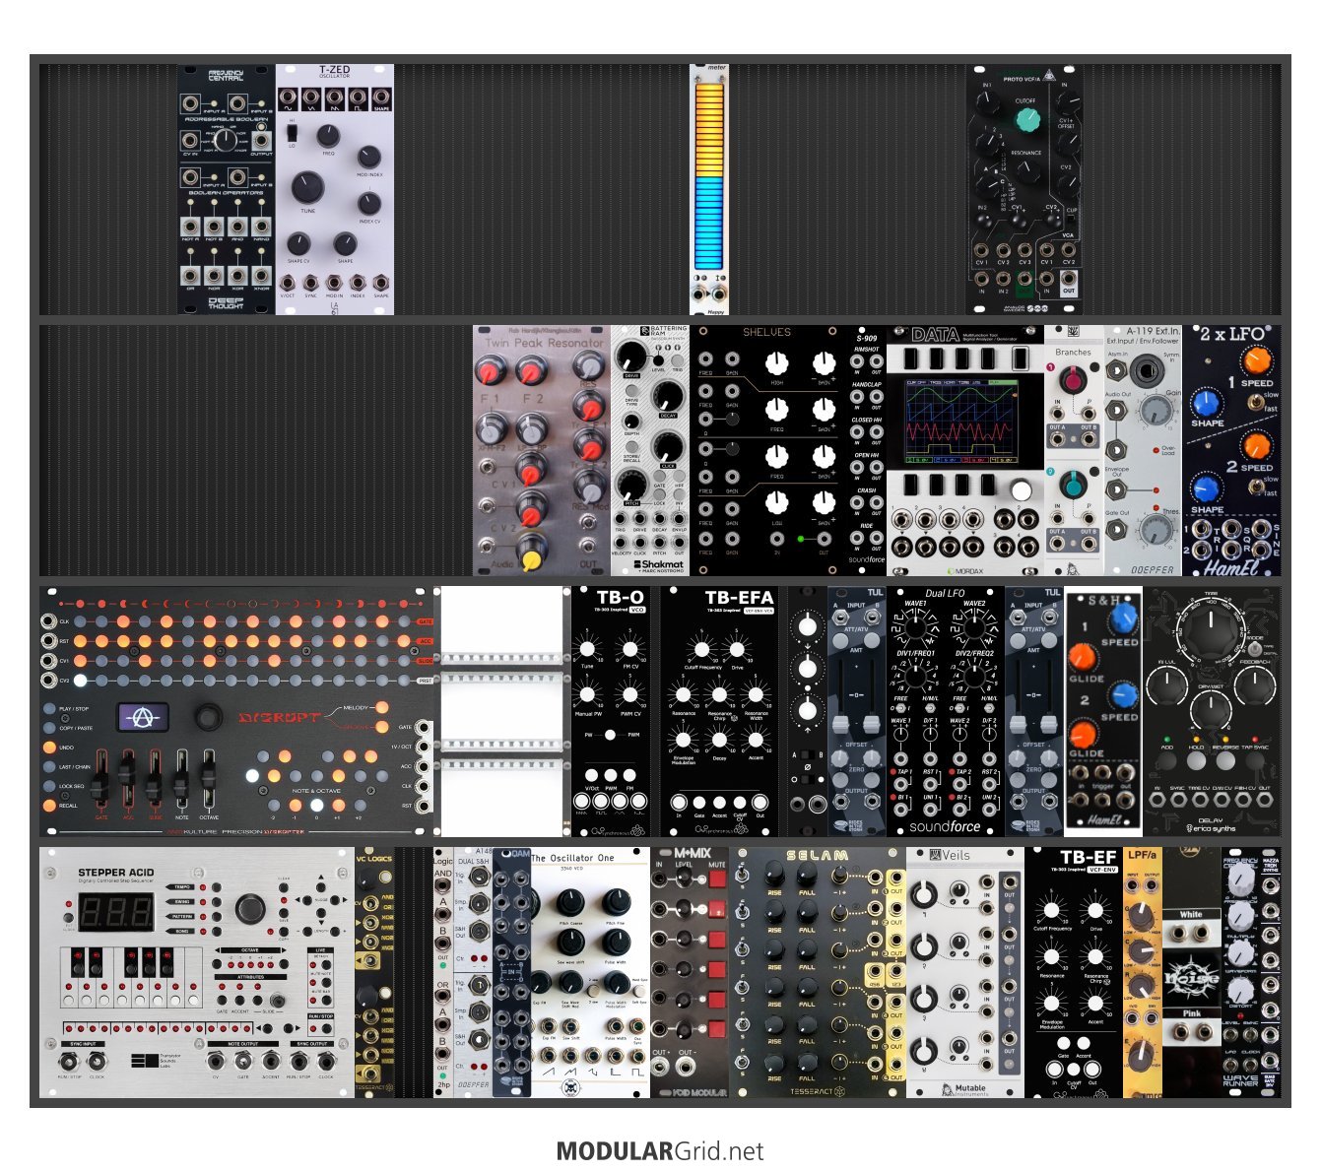Screen dimensions: 1321x1172
Task: Click the Tune knob on the TB-O module
Action: [587, 649]
